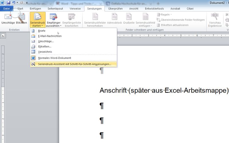Click the Word icon beside Normales Word-Dokument
This screenshot has width=229, height=143.
click(x=33, y=58)
